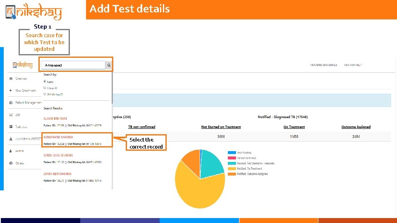The image size is (397, 223).
Task: Open the Admin menu item
Action: (19, 151)
